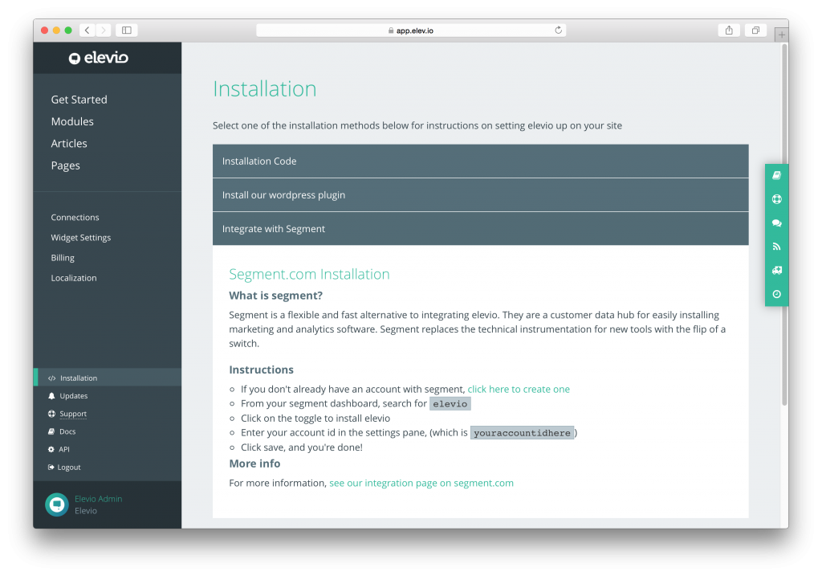Click the clock icon in the green widget
Screen dimensions: 822x576
pyautogui.click(x=776, y=294)
